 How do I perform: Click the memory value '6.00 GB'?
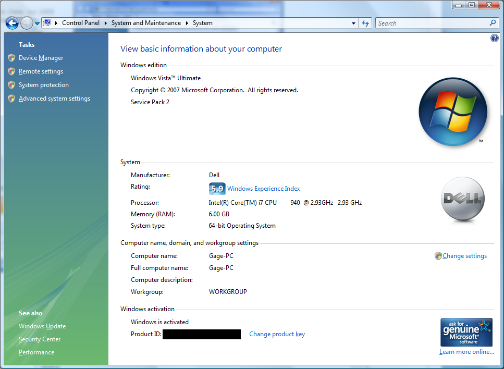pyautogui.click(x=219, y=214)
